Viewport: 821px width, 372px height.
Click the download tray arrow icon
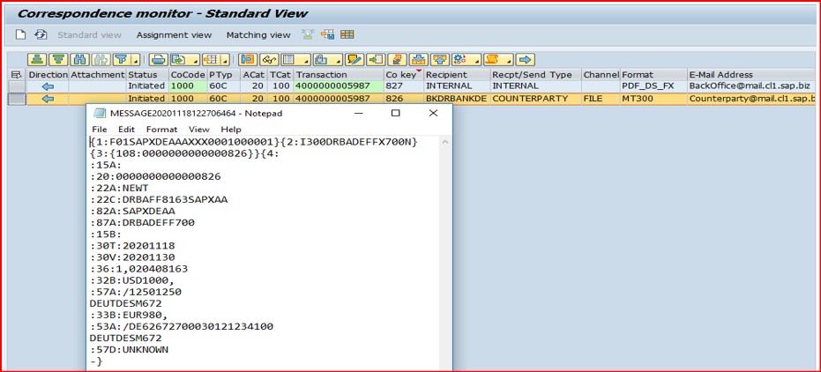click(x=419, y=60)
